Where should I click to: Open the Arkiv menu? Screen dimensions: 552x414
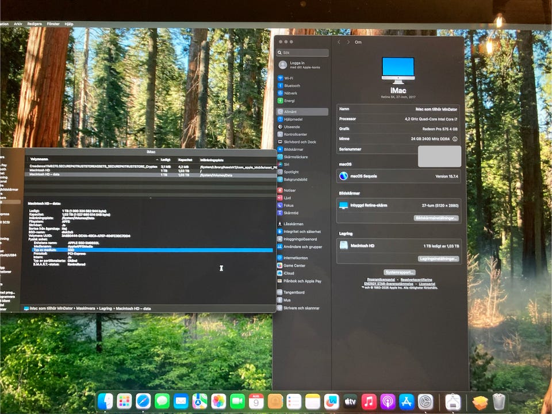(x=18, y=24)
